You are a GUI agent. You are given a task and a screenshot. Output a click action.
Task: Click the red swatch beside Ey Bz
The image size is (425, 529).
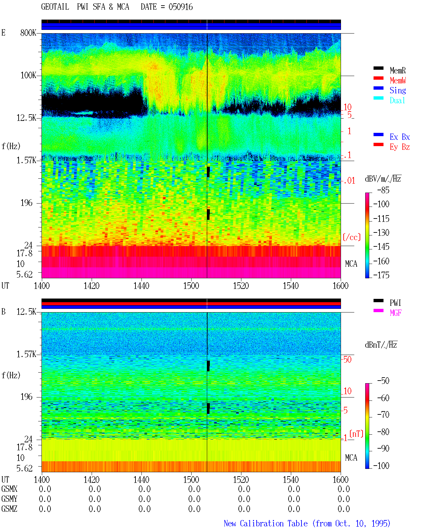[x=379, y=144]
